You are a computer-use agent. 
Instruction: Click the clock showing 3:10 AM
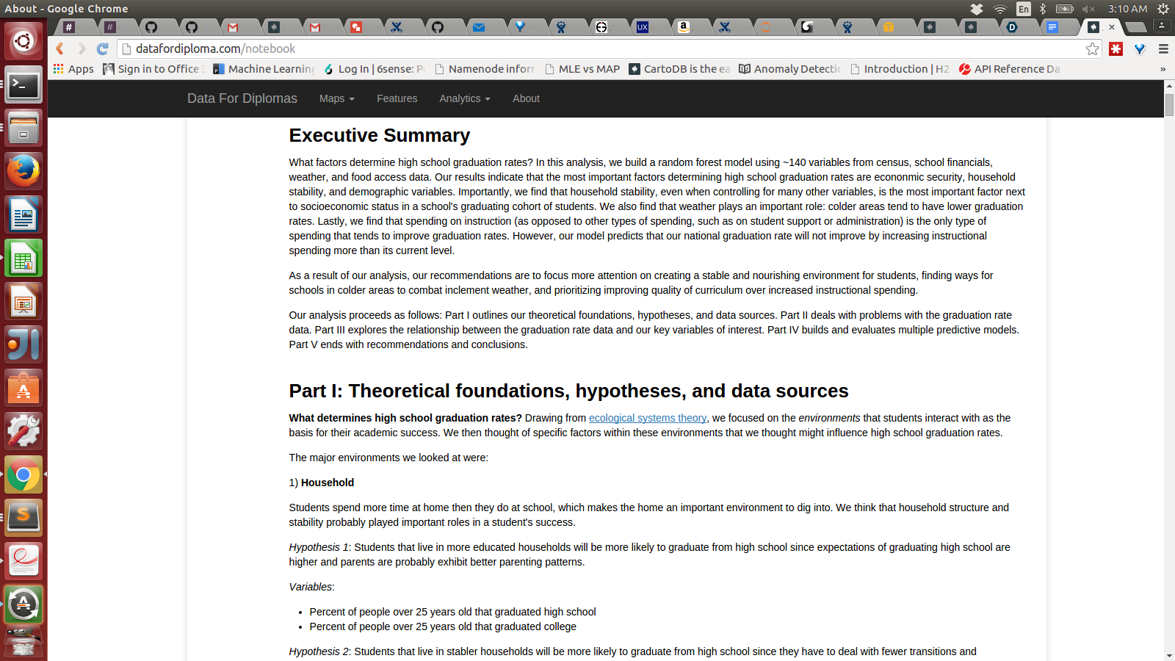point(1127,9)
